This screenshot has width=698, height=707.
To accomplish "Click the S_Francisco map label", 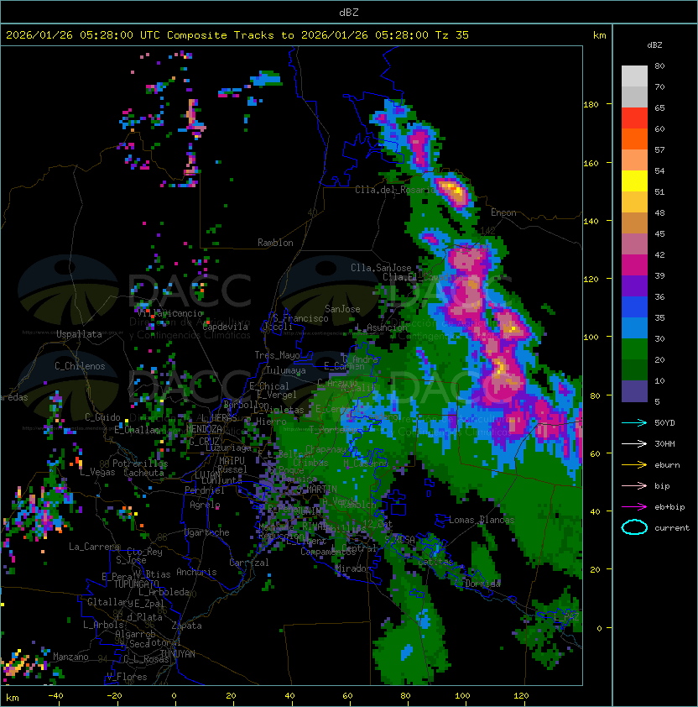I will [x=300, y=319].
